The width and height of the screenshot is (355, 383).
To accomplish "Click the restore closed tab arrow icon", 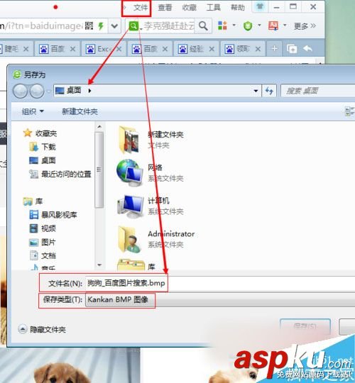I will click(x=307, y=49).
